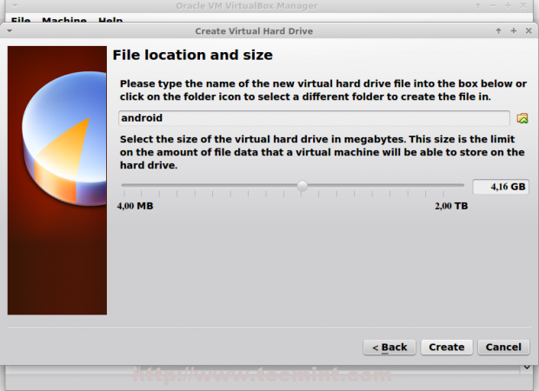The image size is (539, 391).
Task: Close the Create Virtual Hard Drive dialog
Action: pyautogui.click(x=529, y=31)
